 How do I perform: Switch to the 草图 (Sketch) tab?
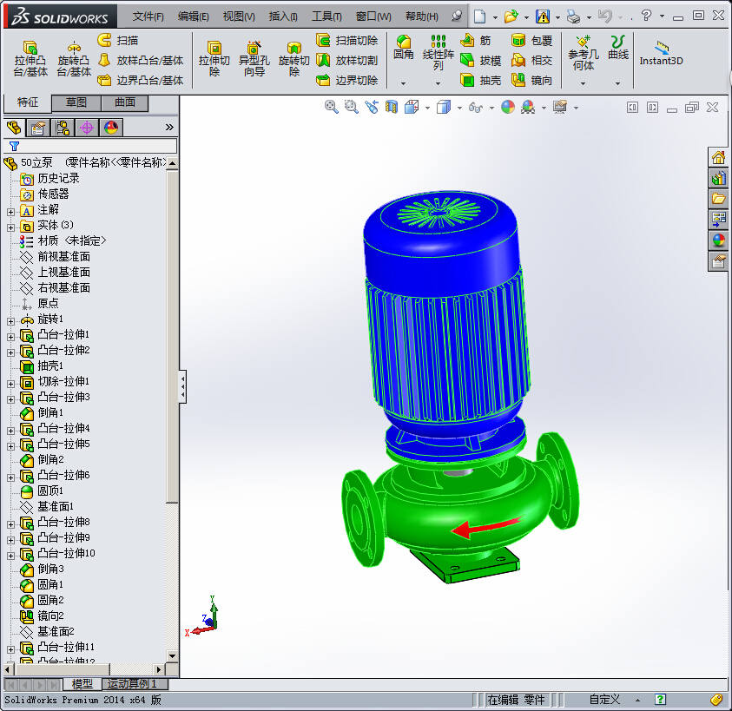tap(76, 102)
